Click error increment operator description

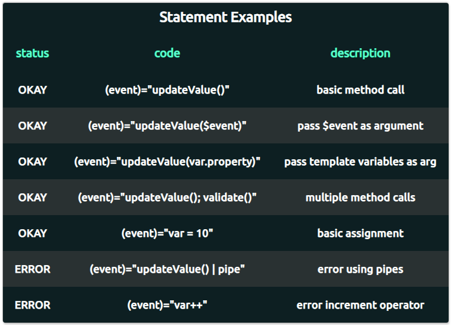[361, 305]
